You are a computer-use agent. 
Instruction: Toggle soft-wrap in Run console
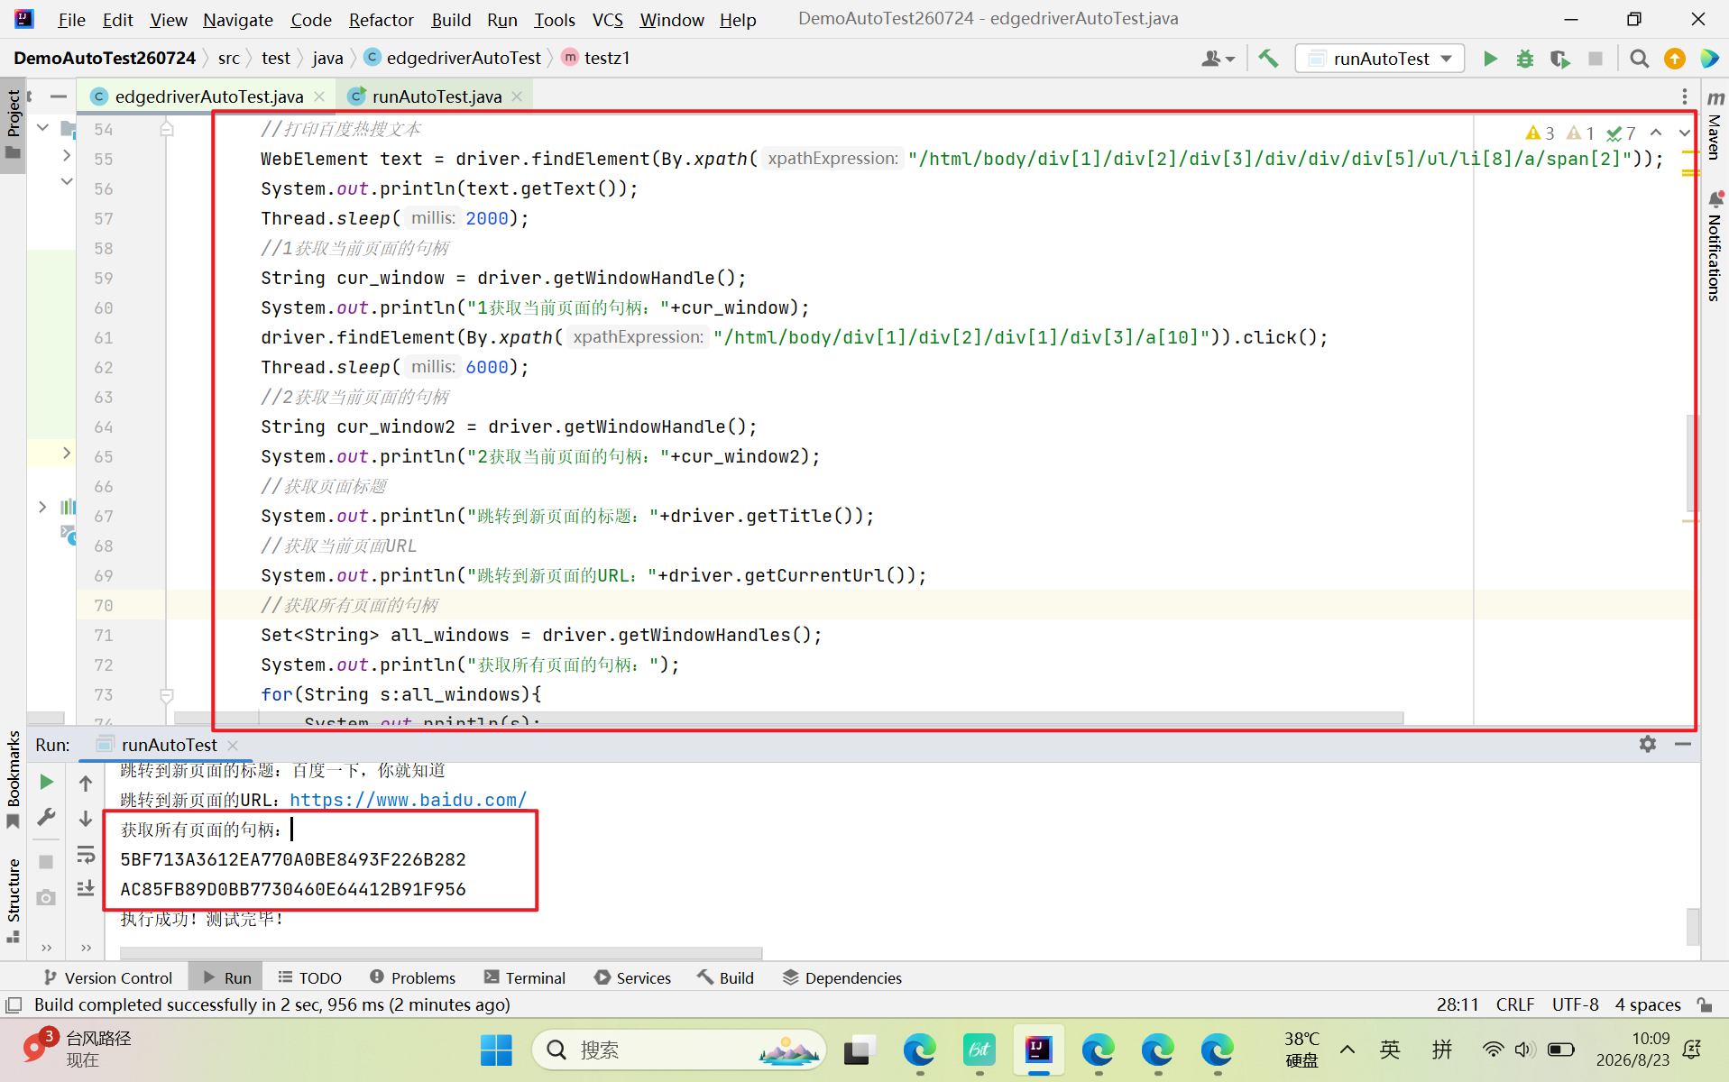[x=86, y=854]
